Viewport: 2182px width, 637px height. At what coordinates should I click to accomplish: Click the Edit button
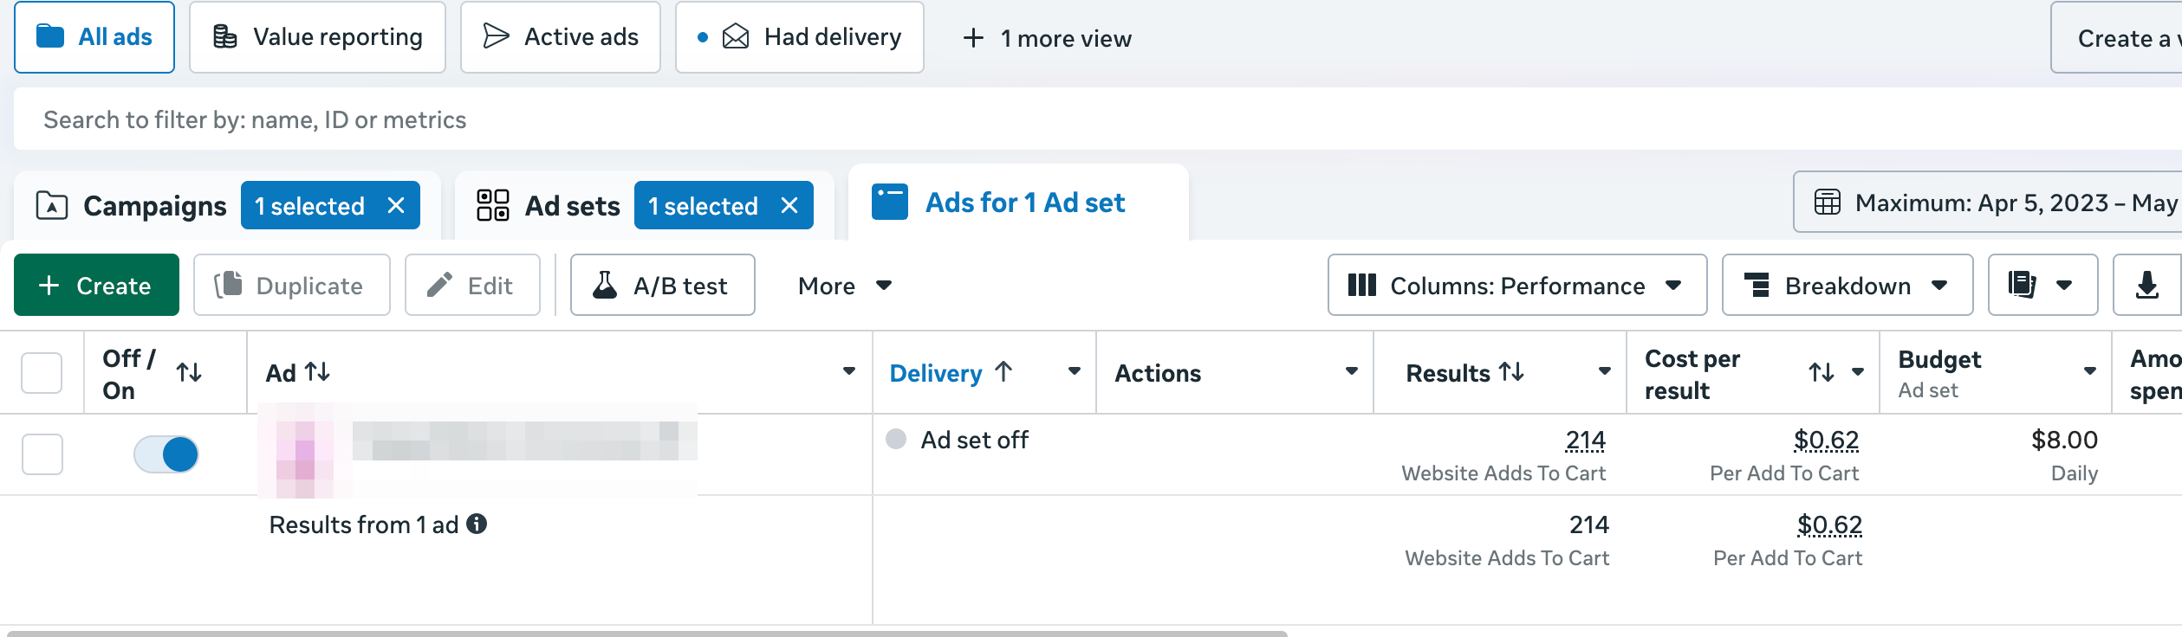[472, 285]
